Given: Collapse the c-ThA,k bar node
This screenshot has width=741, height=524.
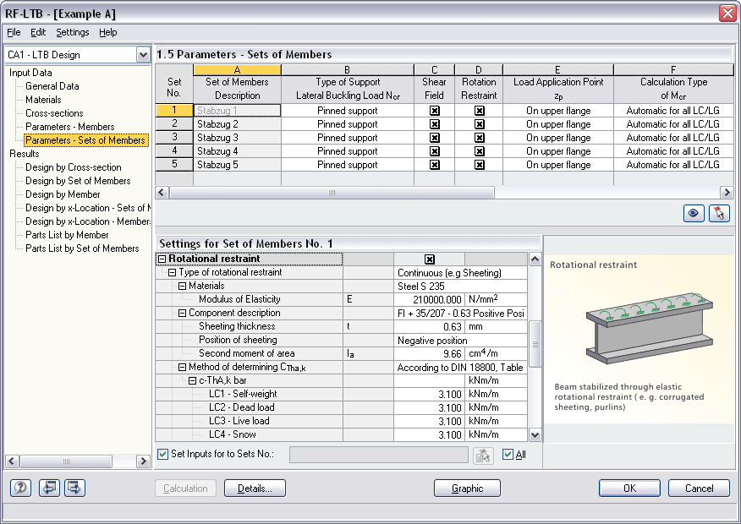Looking at the screenshot, I should 192,380.
